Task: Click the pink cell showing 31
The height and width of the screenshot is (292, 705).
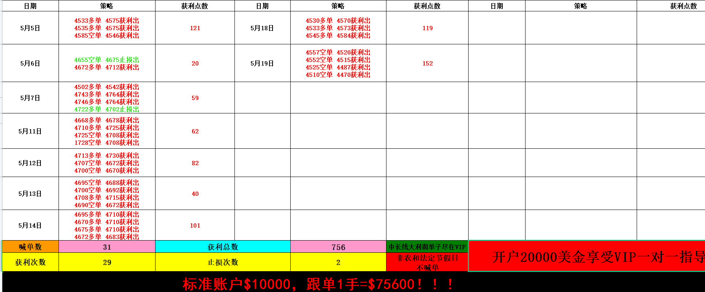Action: point(107,246)
